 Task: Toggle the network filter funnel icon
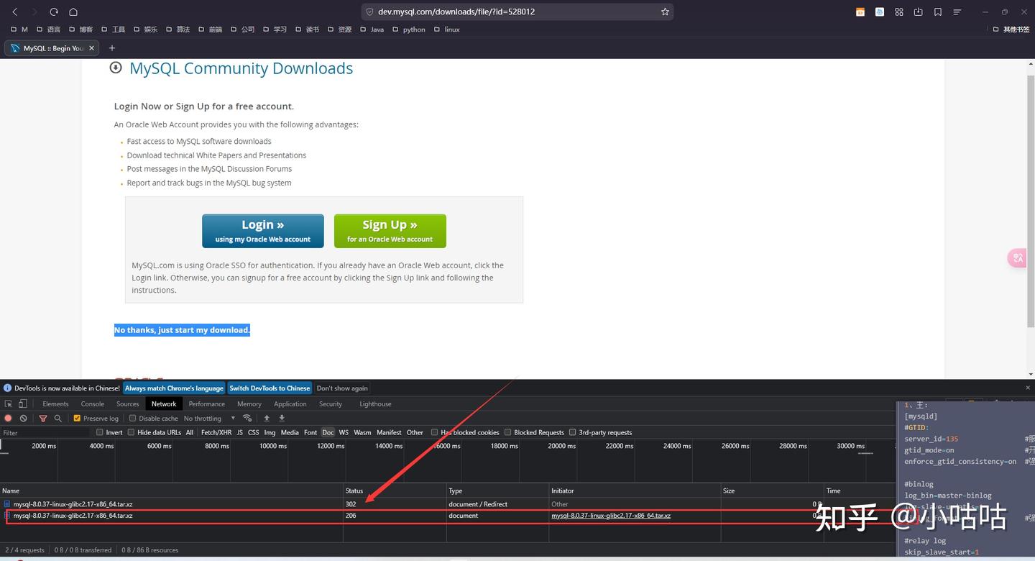point(43,418)
